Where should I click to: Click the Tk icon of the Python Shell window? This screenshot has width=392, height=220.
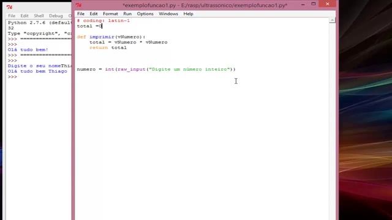(9, 7)
